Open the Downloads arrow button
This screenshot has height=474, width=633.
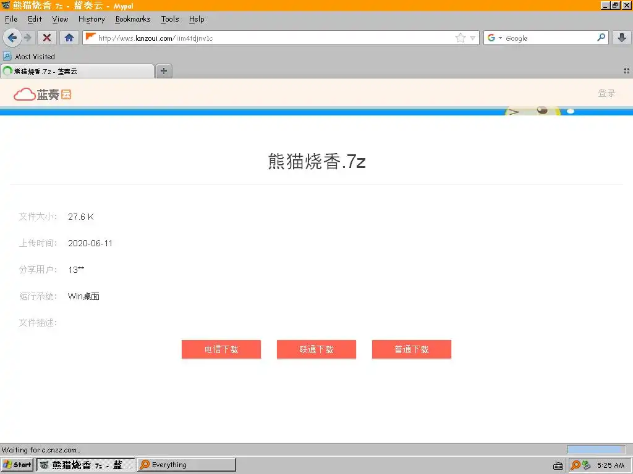[622, 38]
